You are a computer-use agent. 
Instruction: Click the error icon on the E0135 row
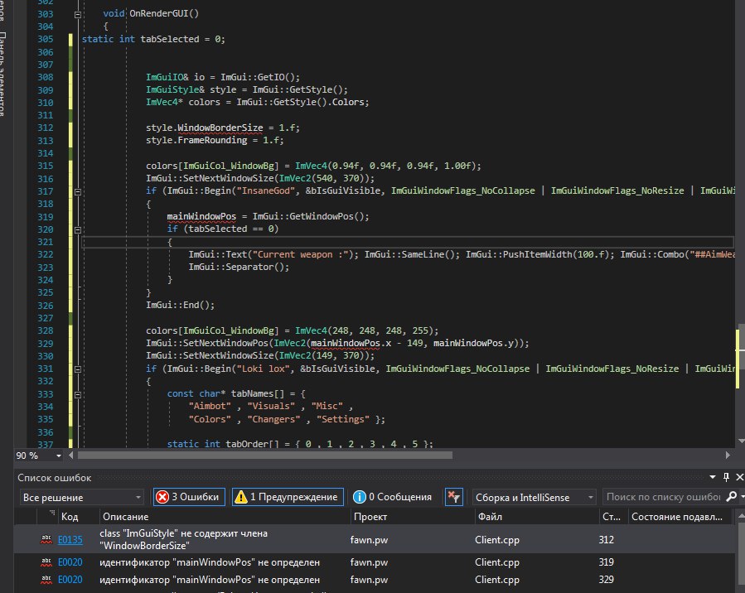46,539
